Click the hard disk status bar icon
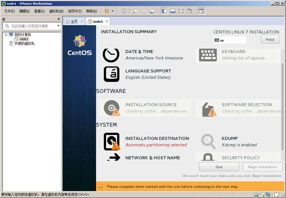286x198 pixels. pos(256,195)
